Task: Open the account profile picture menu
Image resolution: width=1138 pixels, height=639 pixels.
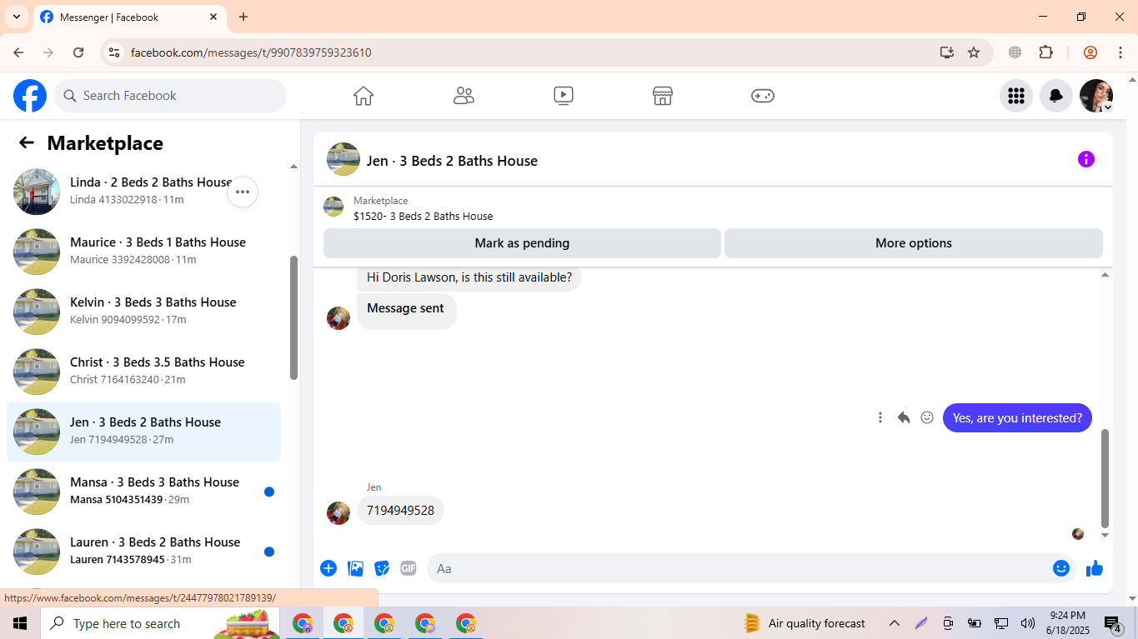Action: pos(1096,96)
